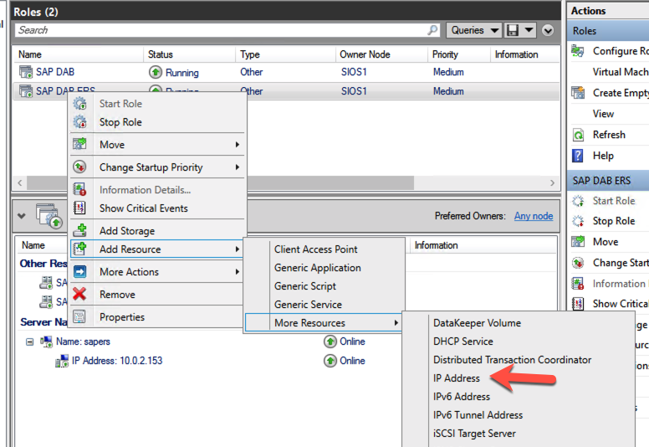
Task: Expand the round chevron options button
Action: click(x=548, y=30)
